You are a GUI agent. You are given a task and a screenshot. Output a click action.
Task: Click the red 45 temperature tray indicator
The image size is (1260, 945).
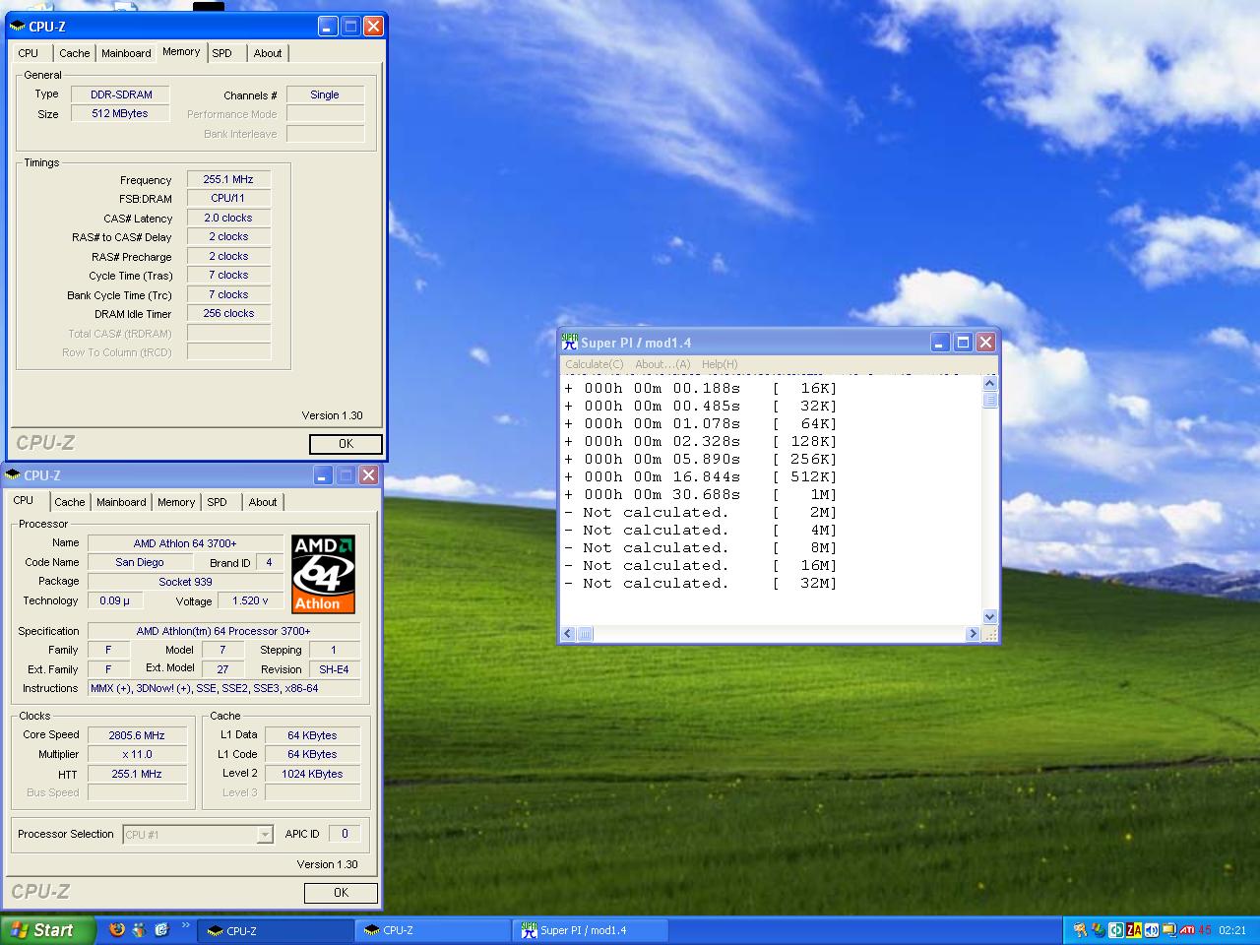(x=1205, y=930)
